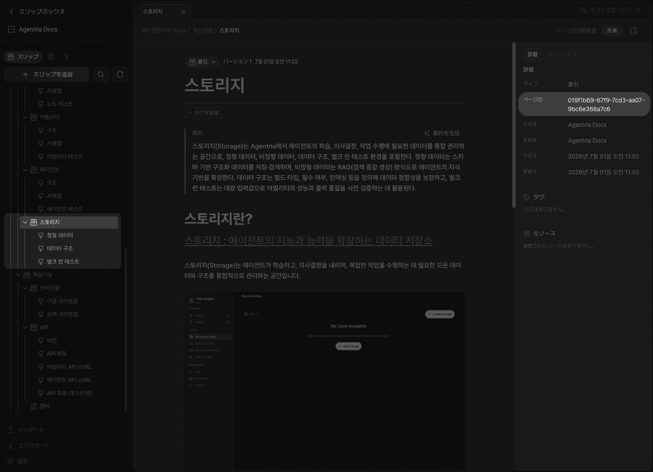Open the 스토리지 : 에이전트의 지능과 능력 link
This screenshot has width=653, height=472.
308,240
